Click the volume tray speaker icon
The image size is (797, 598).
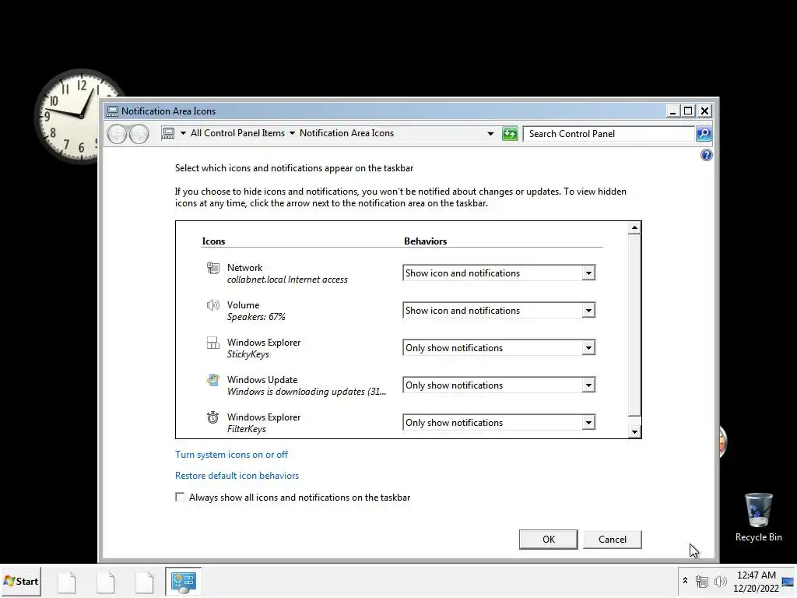(x=720, y=581)
